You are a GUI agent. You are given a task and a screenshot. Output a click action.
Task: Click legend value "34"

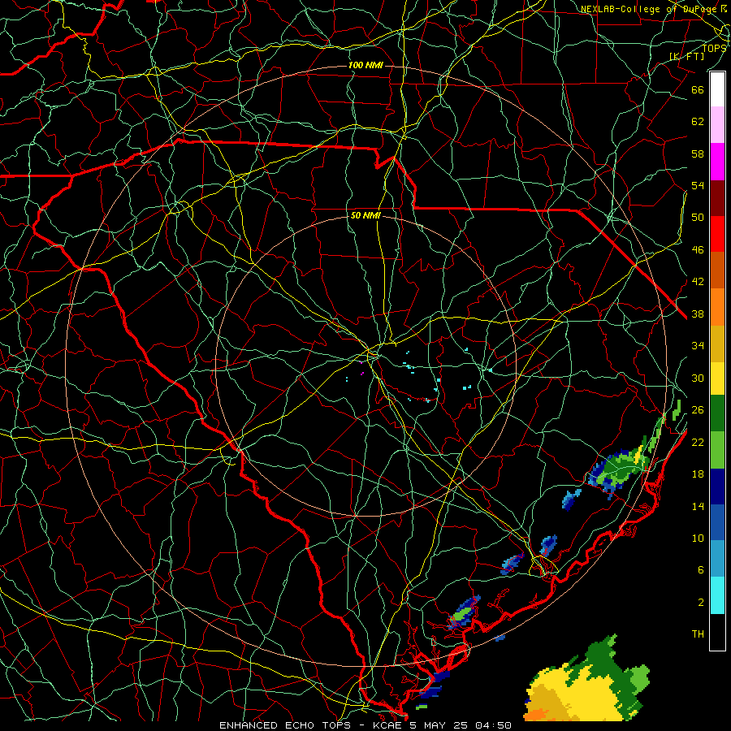click(x=698, y=346)
